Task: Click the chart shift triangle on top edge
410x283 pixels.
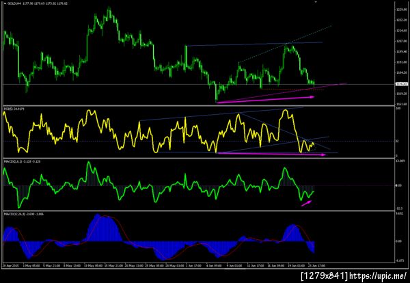Action: [x=316, y=1]
